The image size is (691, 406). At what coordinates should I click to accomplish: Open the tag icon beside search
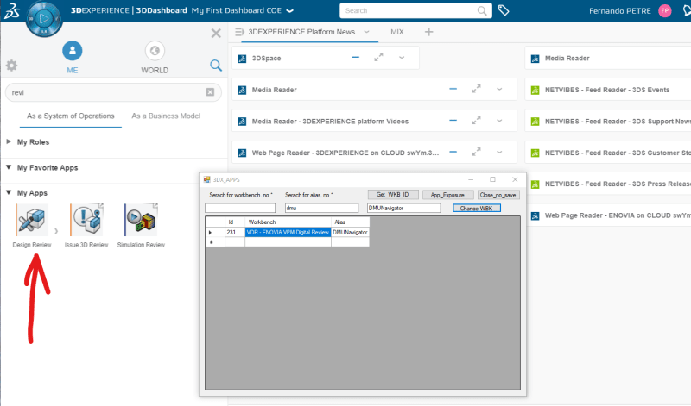504,10
